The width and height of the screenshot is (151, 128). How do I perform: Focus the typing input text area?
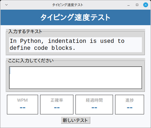[x=76, y=78]
